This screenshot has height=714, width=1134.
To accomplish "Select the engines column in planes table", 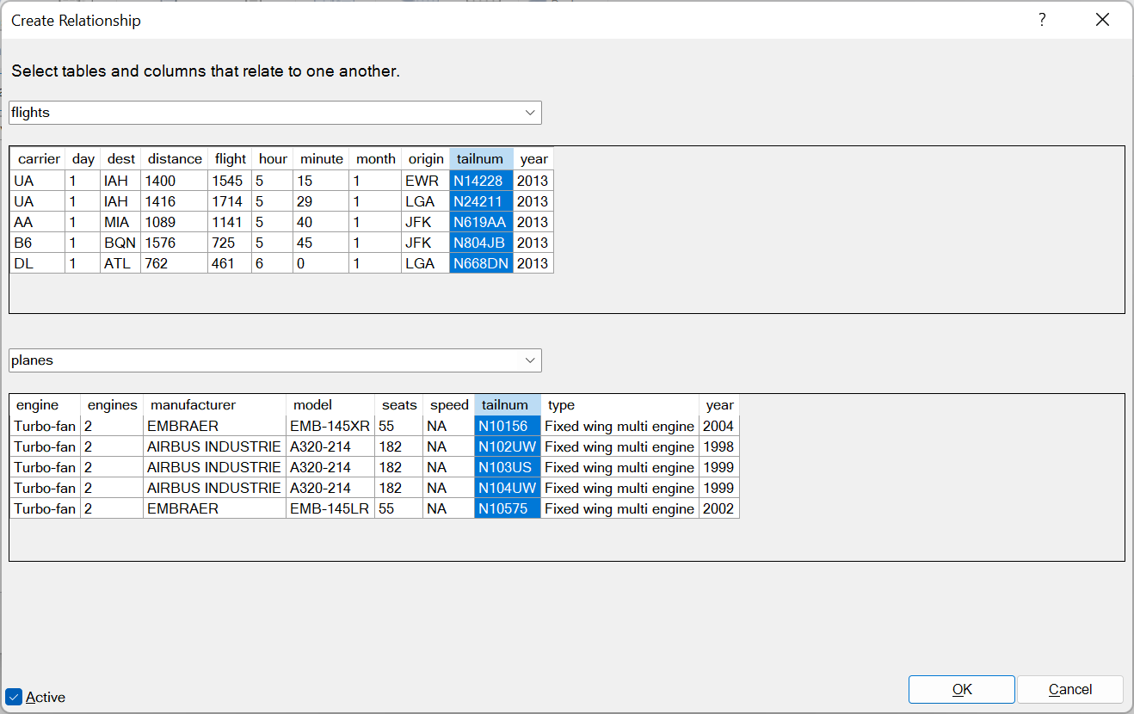I will point(112,405).
